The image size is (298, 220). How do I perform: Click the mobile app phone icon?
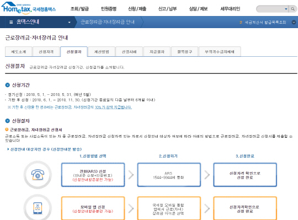click(x=38, y=208)
